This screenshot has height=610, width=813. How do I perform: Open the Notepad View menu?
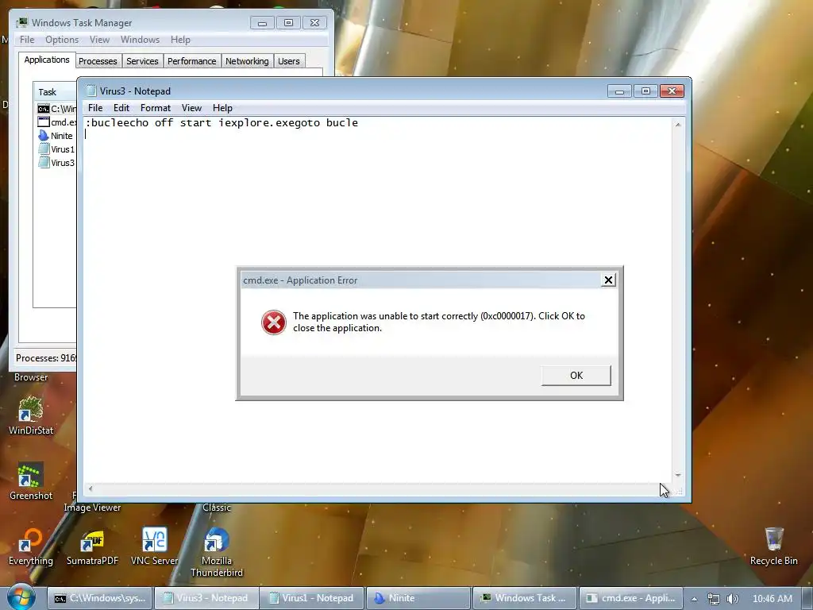191,108
